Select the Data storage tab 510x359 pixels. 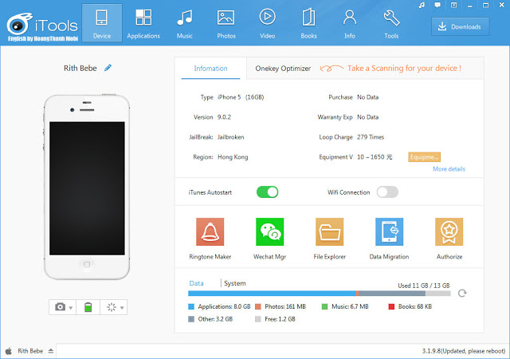pos(197,283)
